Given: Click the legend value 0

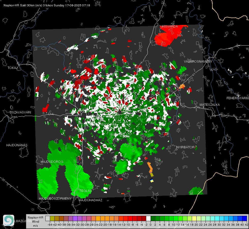Looking at the screenshot, I should (151, 225).
